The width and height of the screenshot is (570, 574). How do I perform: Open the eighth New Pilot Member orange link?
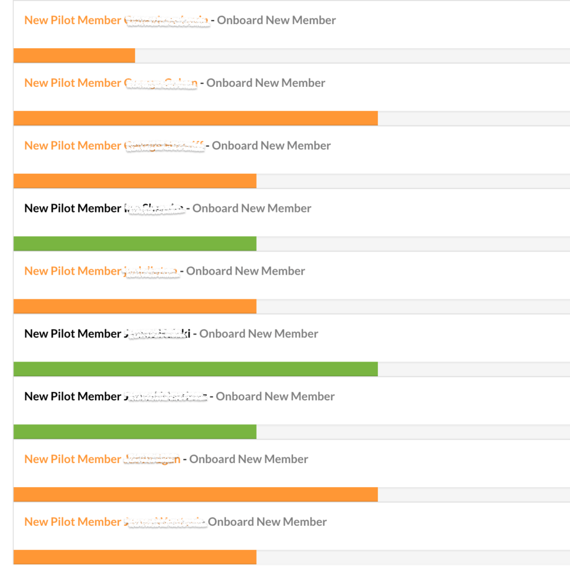pos(101,459)
